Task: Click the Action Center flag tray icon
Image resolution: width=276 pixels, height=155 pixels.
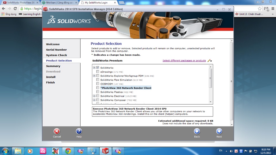Action: coord(246,151)
